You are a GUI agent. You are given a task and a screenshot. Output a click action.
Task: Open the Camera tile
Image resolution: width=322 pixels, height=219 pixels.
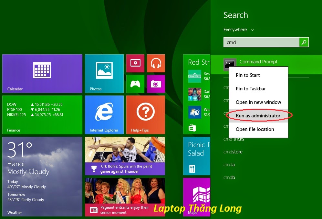(156, 84)
